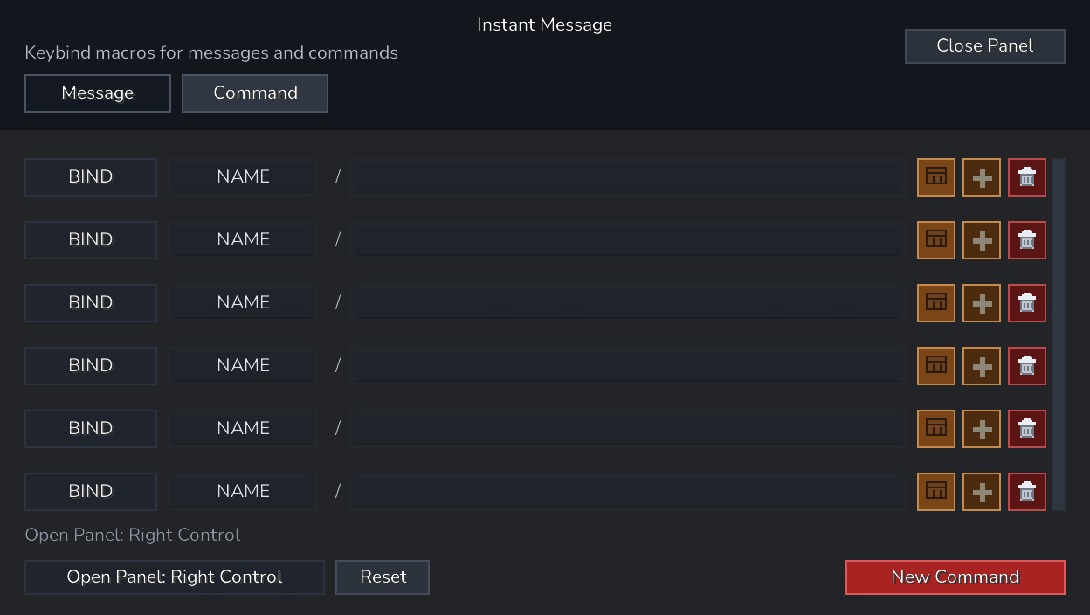Click the NAME field in third row
The image size is (1090, 615).
pos(243,303)
